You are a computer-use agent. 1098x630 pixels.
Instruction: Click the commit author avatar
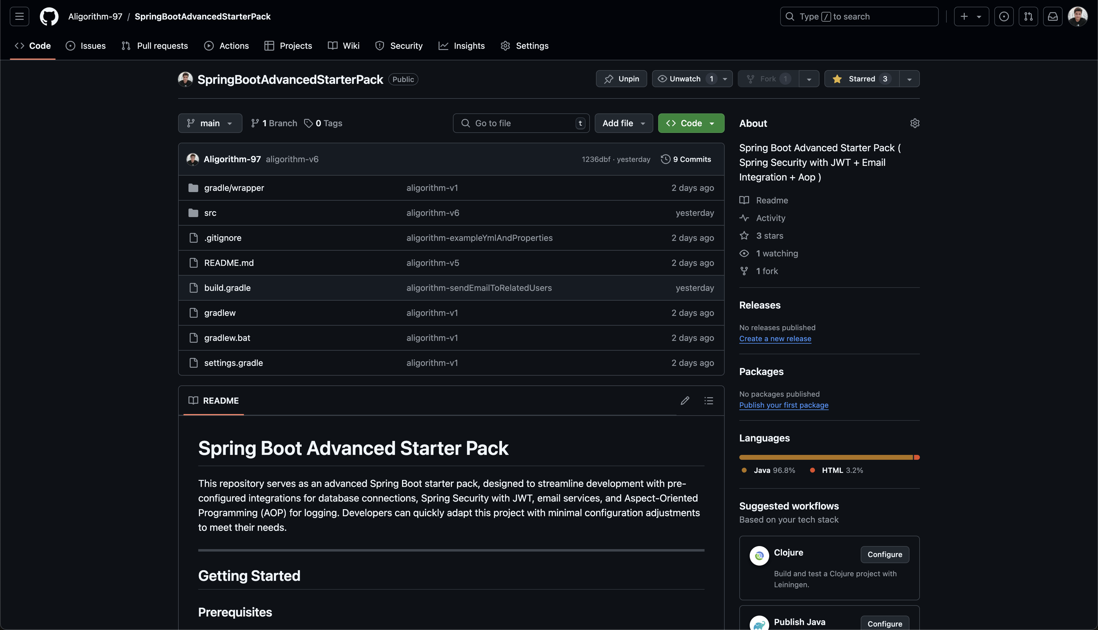pos(193,159)
